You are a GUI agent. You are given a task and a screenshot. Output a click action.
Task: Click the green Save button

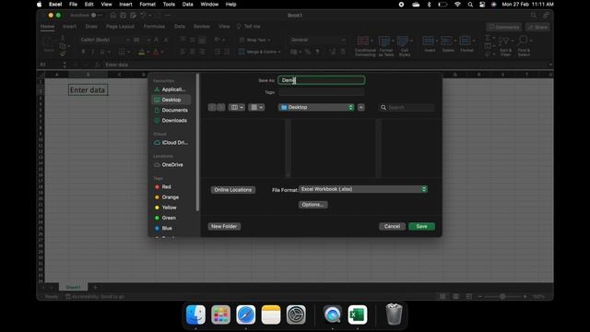(421, 226)
